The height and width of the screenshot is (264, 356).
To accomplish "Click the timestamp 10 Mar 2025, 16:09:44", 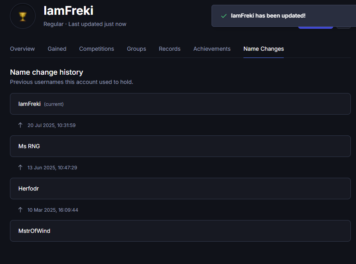I will click(x=53, y=210).
